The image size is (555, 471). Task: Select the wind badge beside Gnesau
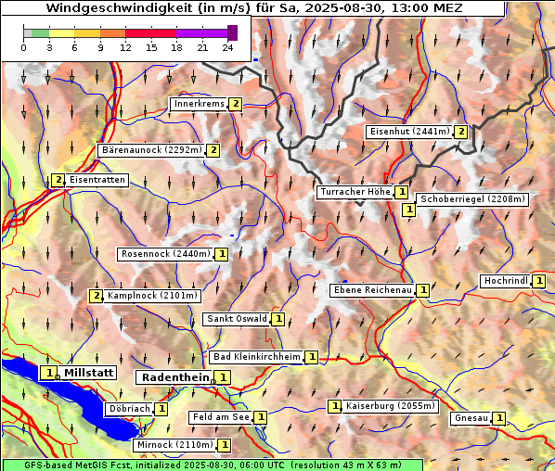pyautogui.click(x=499, y=418)
